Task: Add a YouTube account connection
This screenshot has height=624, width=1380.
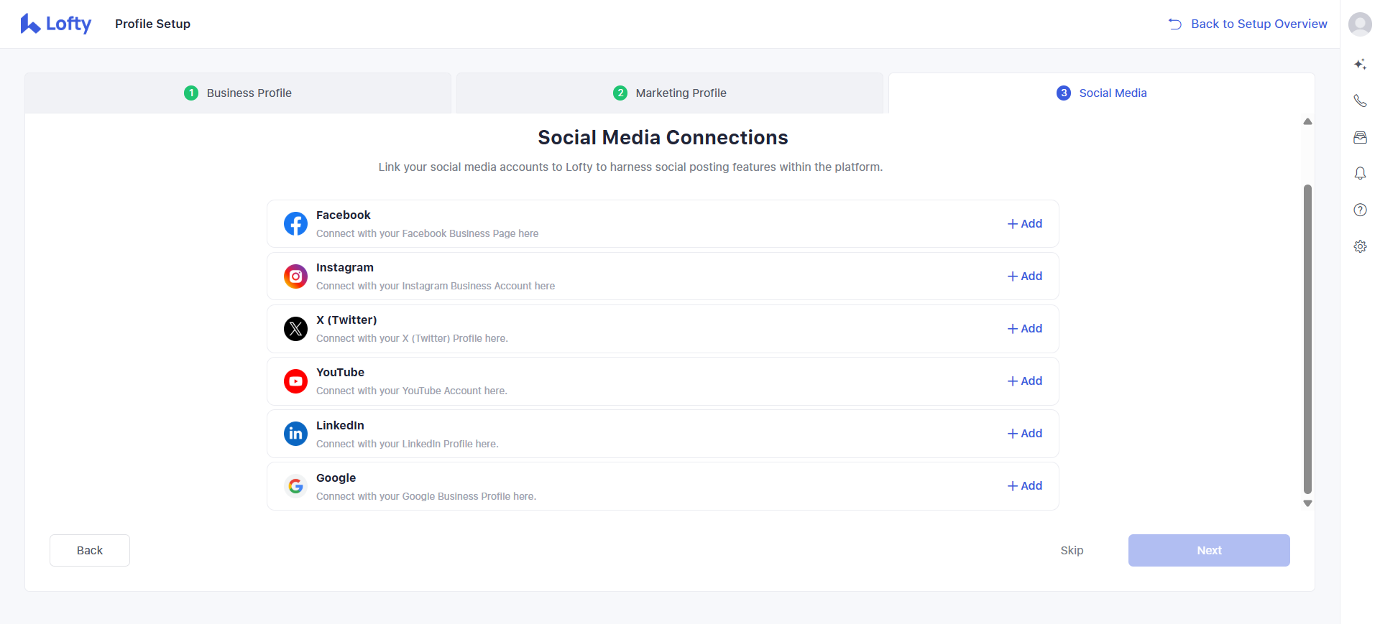Action: click(1025, 381)
